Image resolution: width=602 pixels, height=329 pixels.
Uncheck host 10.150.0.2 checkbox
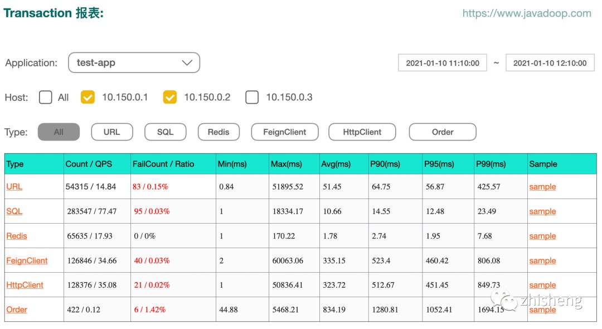pos(169,98)
